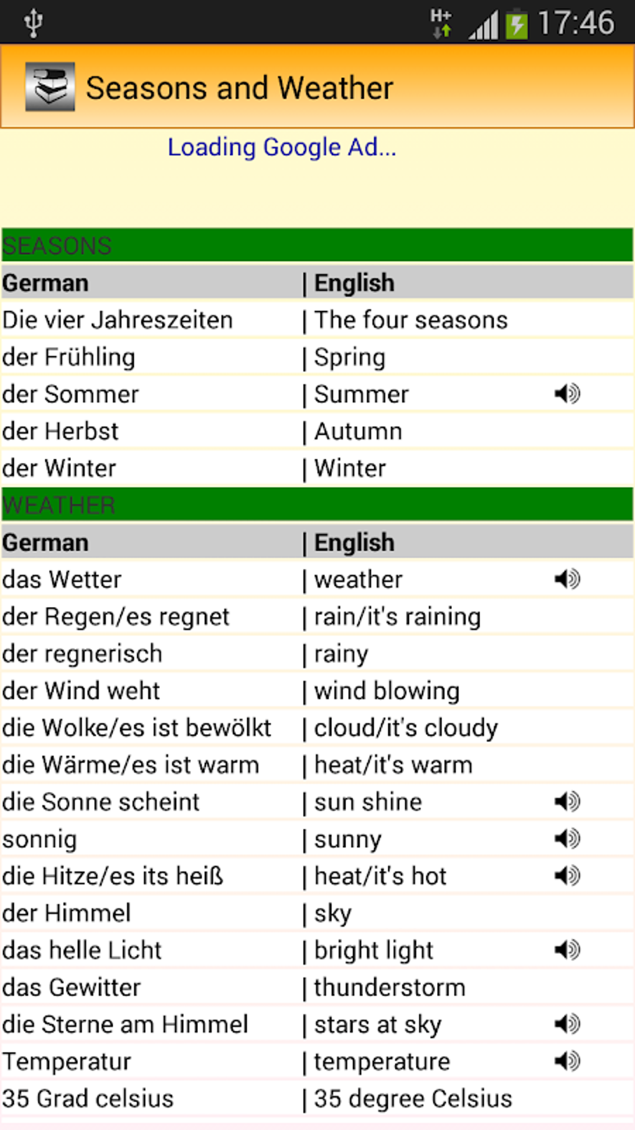Select the SEASONS green section header

click(x=317, y=245)
